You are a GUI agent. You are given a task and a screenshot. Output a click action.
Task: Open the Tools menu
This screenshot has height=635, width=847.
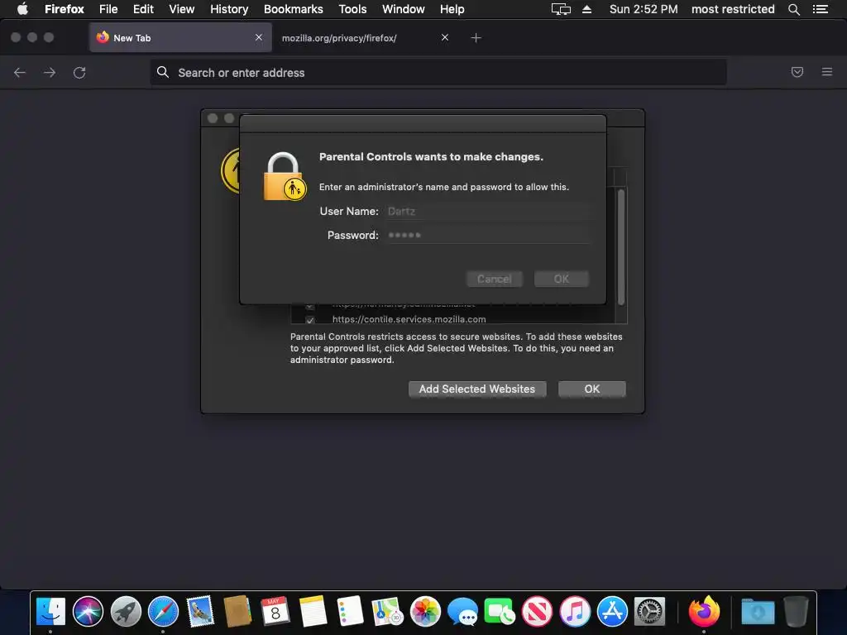pyautogui.click(x=352, y=9)
